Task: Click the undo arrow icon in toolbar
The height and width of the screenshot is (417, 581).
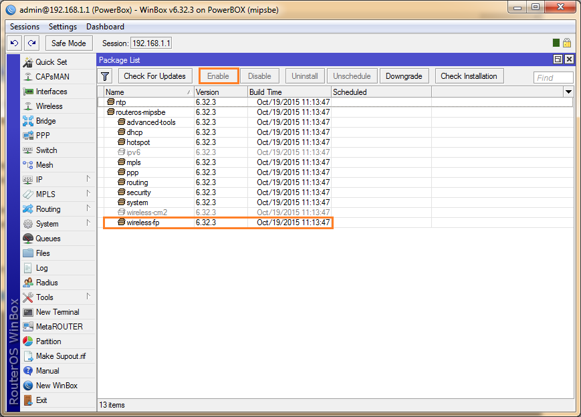Action: point(15,43)
